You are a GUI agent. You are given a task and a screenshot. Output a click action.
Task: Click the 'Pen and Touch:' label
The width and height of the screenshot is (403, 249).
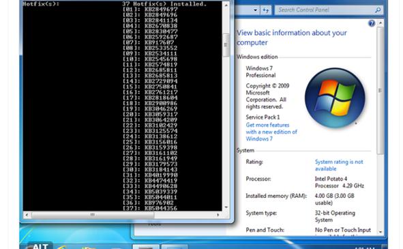[x=265, y=230]
